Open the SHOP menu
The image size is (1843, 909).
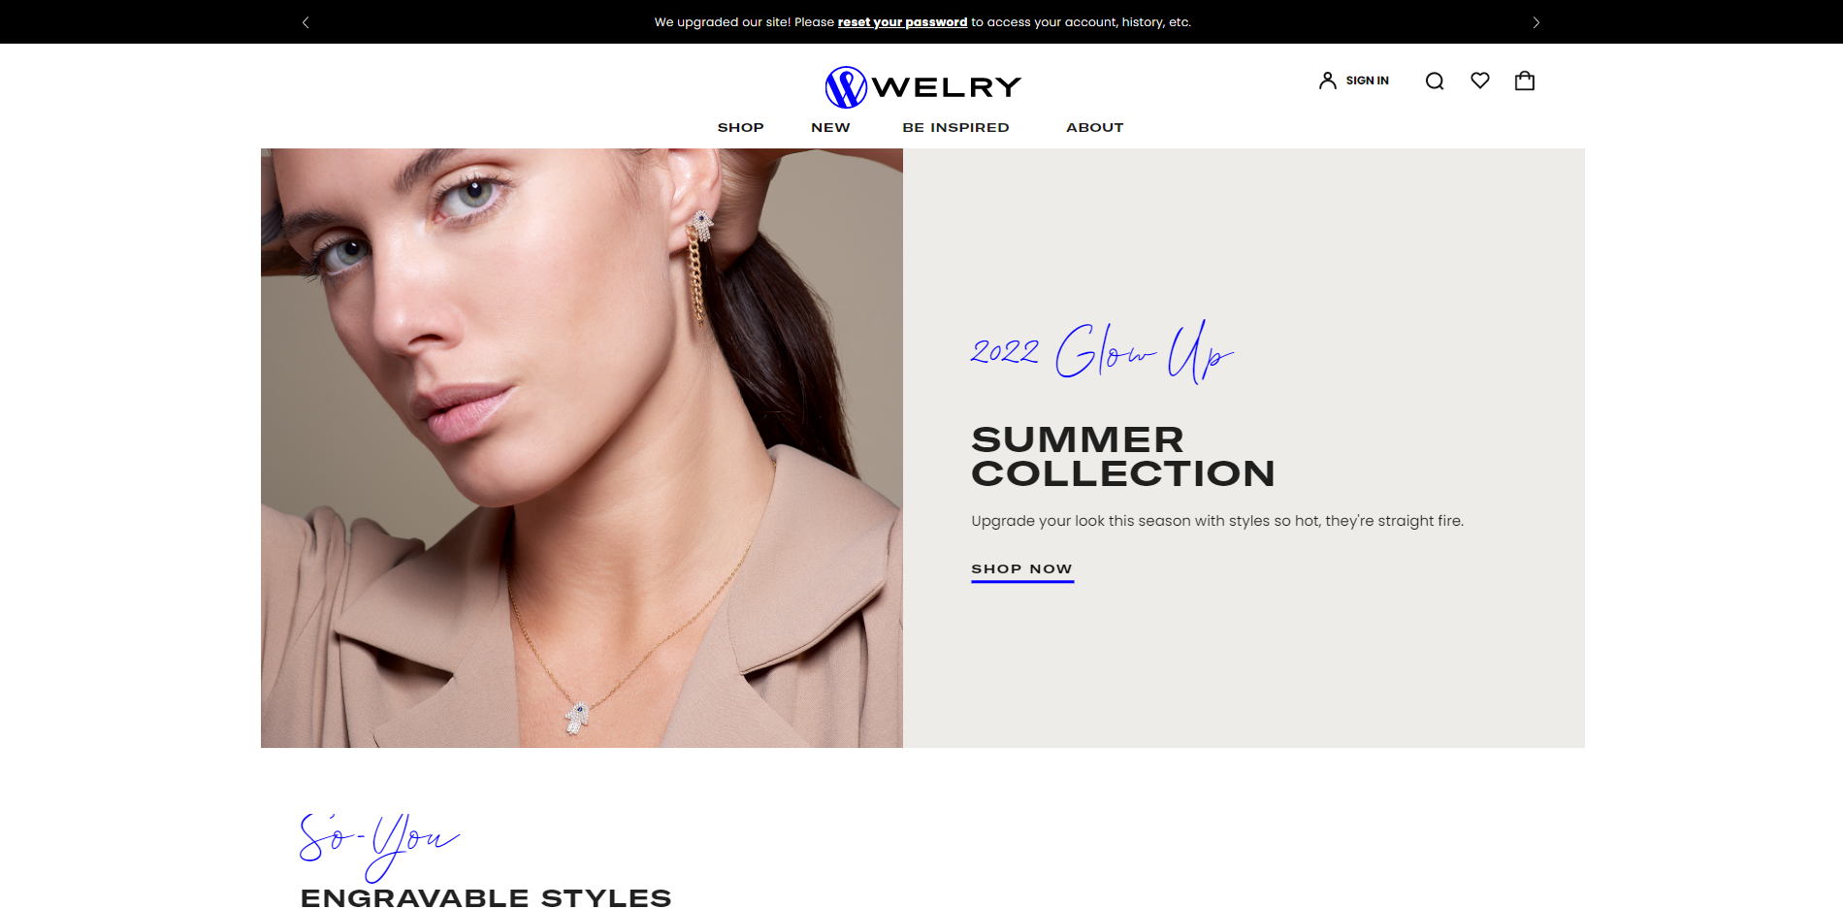[740, 127]
